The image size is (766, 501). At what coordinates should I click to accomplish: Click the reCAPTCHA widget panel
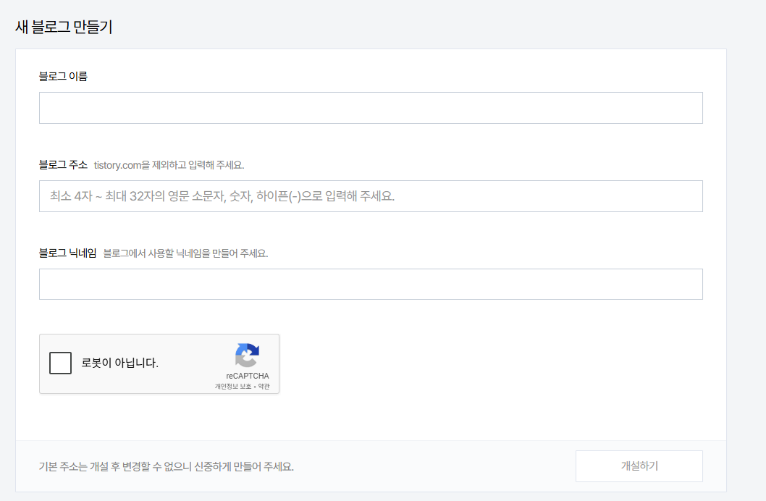coord(159,363)
